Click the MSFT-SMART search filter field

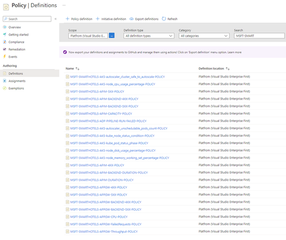point(259,36)
